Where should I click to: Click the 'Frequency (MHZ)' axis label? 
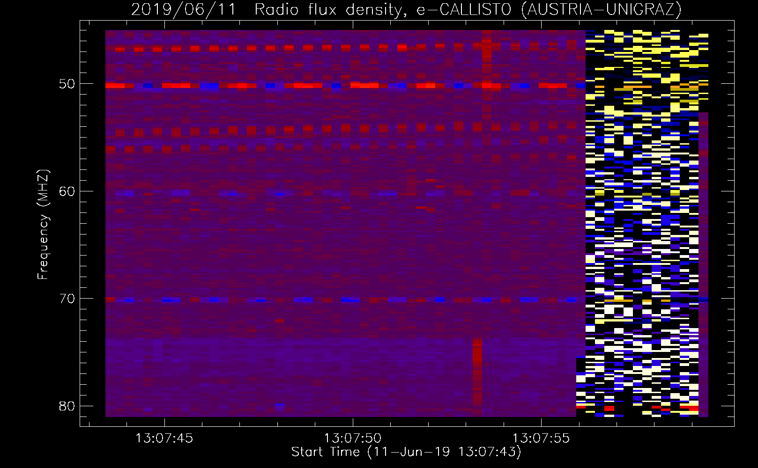(x=43, y=225)
